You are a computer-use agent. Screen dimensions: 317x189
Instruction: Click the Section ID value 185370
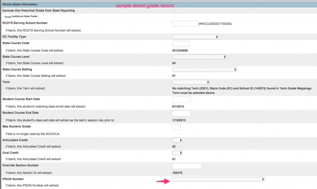(177, 173)
